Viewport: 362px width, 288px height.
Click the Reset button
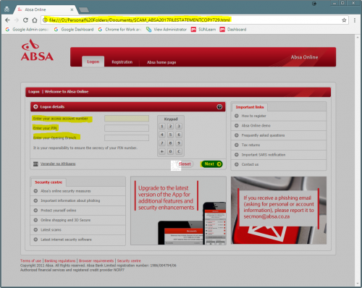(185, 164)
